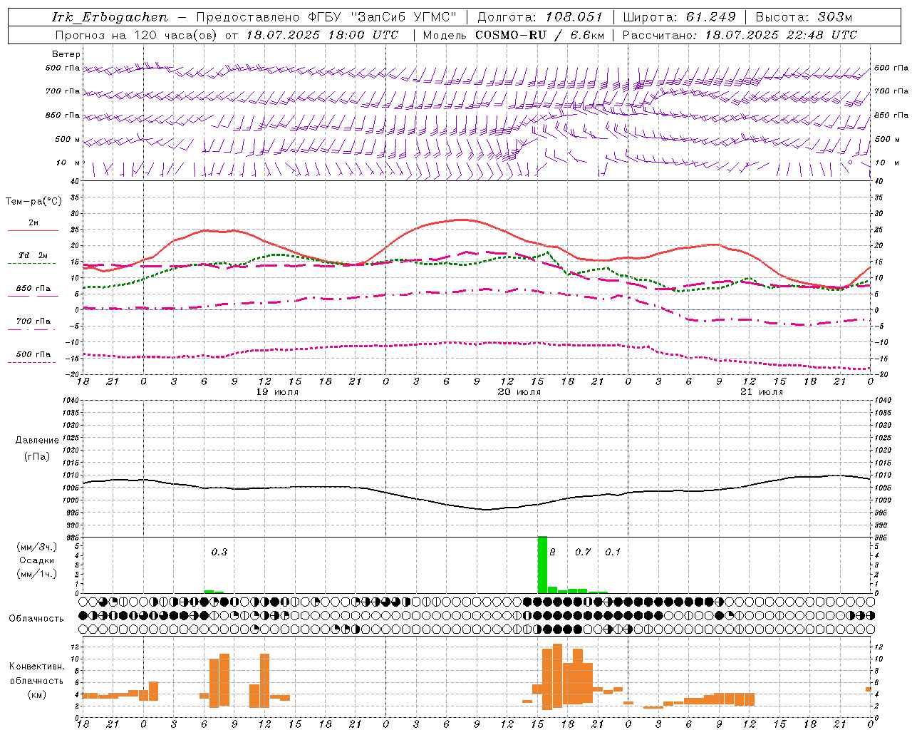Click the forecast start '18.07.2025 18:00 UTC'

point(322,35)
